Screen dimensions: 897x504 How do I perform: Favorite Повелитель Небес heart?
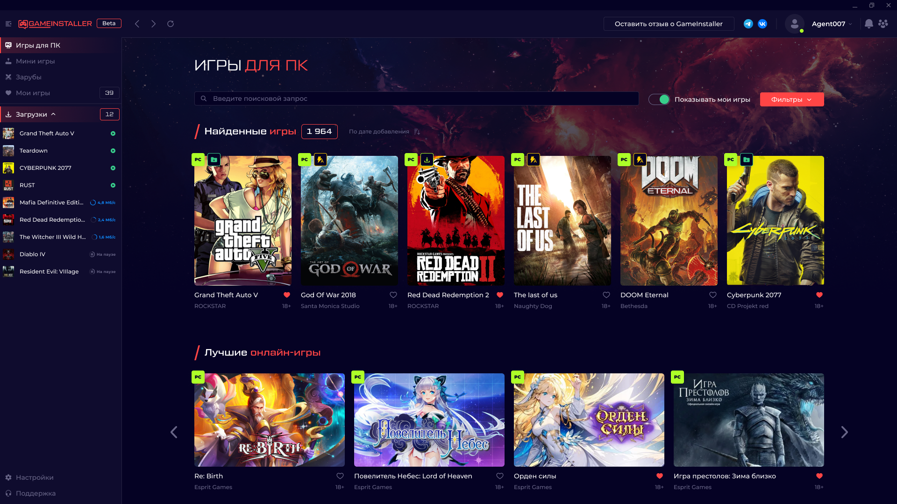point(500,476)
